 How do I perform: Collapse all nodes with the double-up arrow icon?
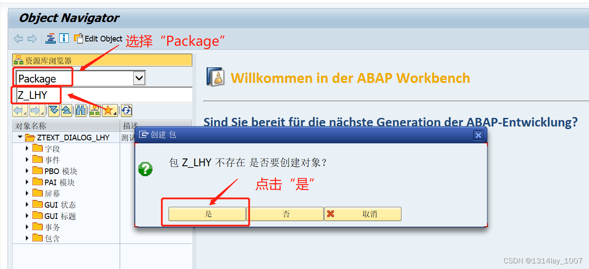(66, 111)
